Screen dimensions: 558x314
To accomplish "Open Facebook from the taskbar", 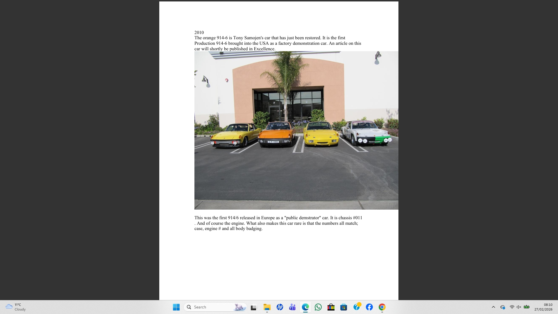I will (x=369, y=307).
